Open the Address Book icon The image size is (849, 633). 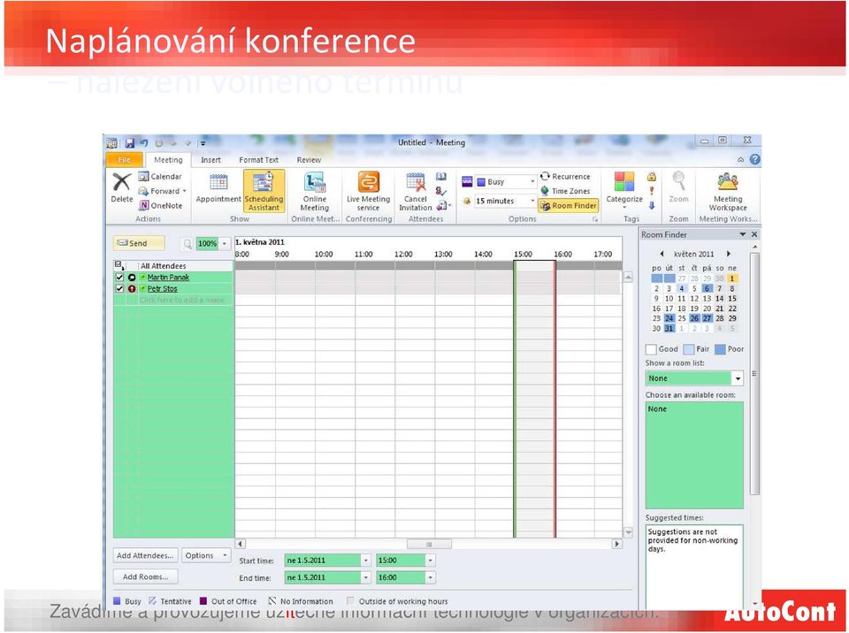[441, 177]
